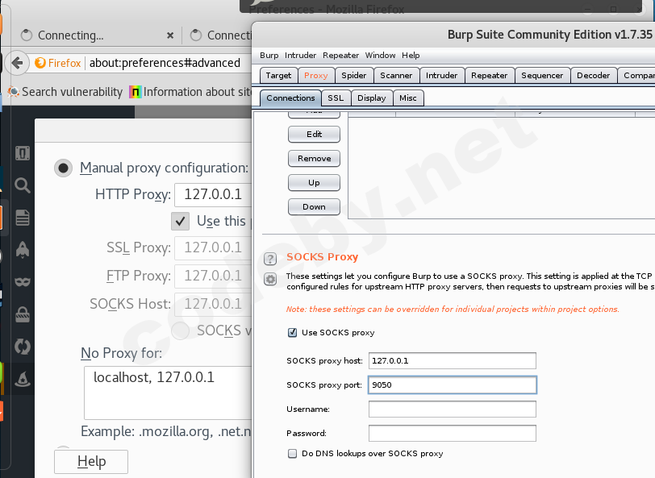Click the SSL Proxy address field

(x=214, y=248)
